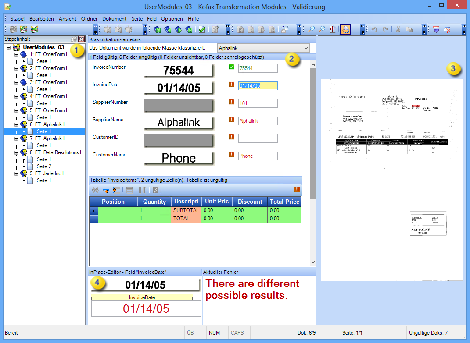This screenshot has height=343, width=470.
Task: Select the Discount column header
Action: (x=250, y=202)
